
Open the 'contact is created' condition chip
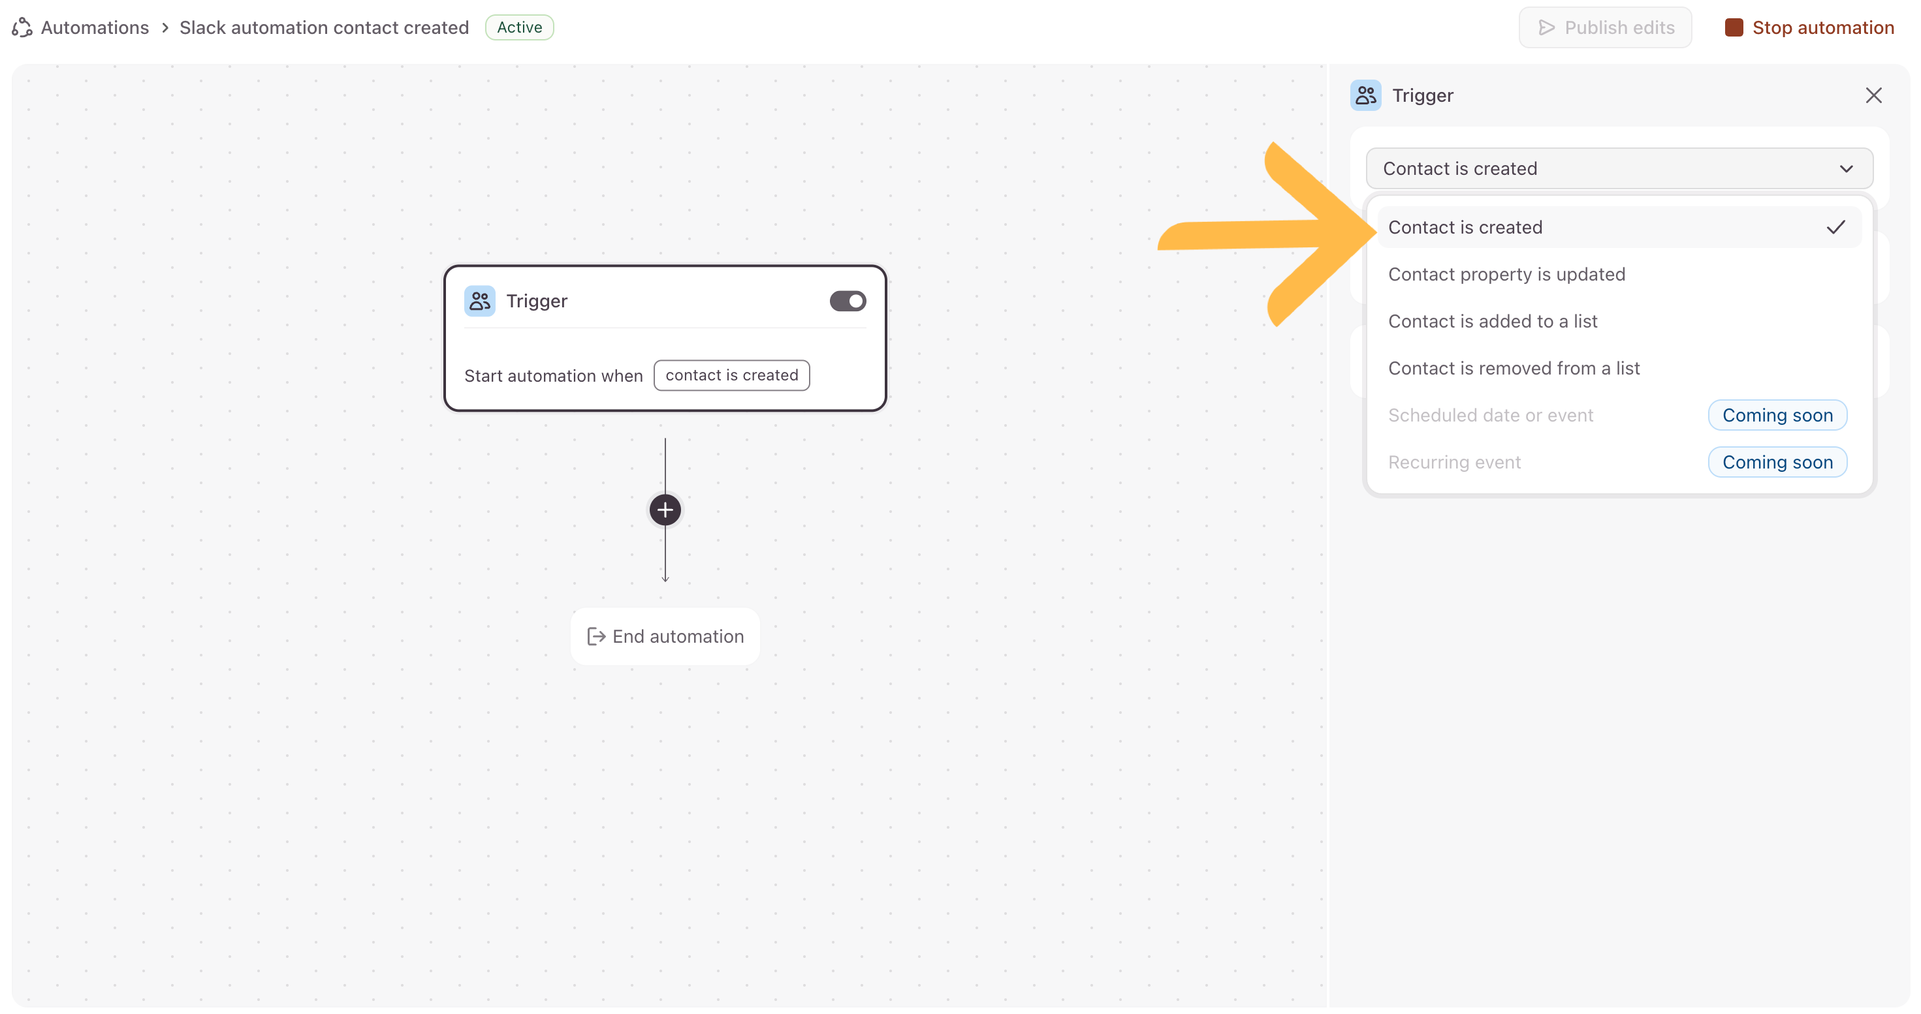[731, 375]
